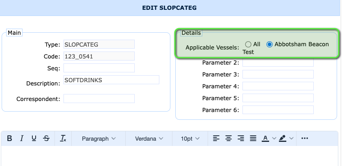Toggle underline text style
The height and width of the screenshot is (166, 342).
coord(34,139)
